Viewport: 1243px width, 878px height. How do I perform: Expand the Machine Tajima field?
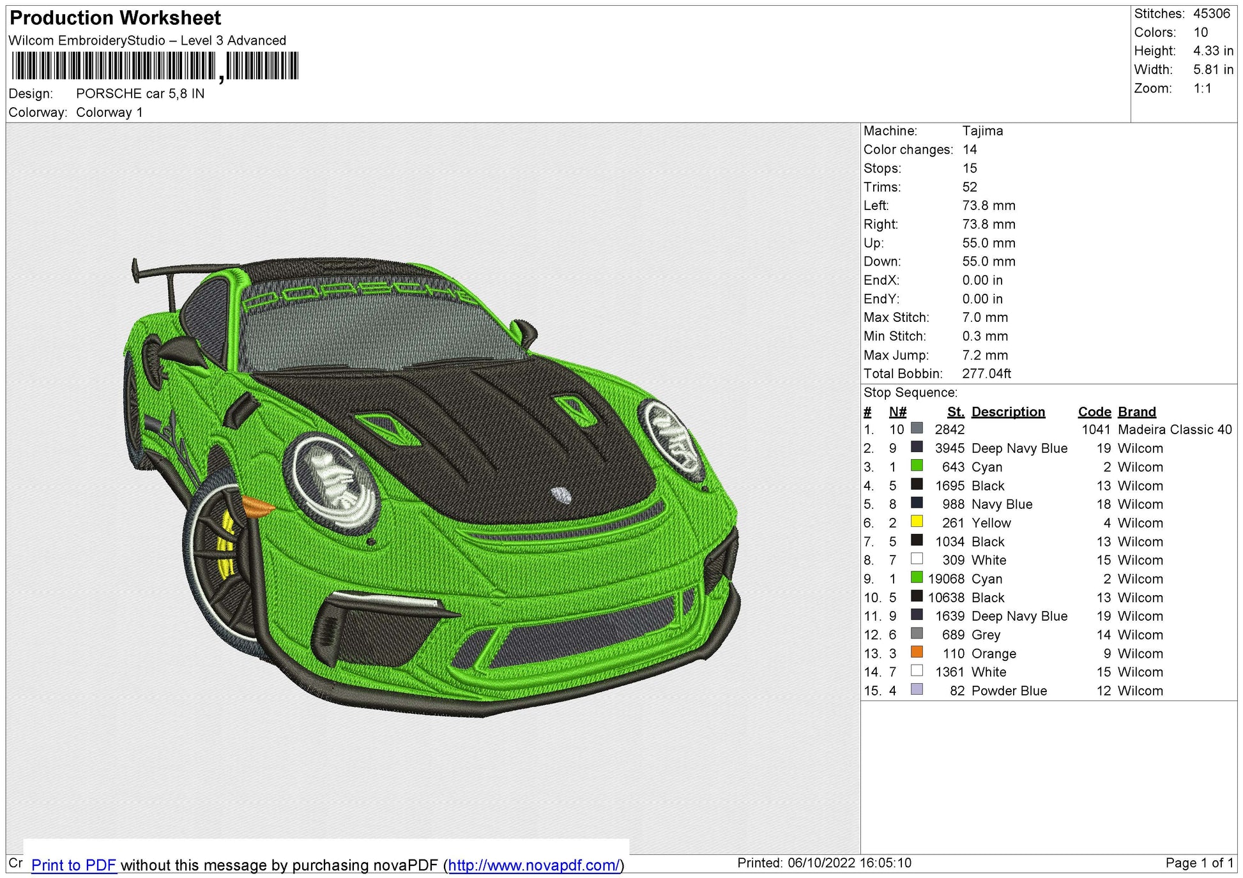pos(982,131)
